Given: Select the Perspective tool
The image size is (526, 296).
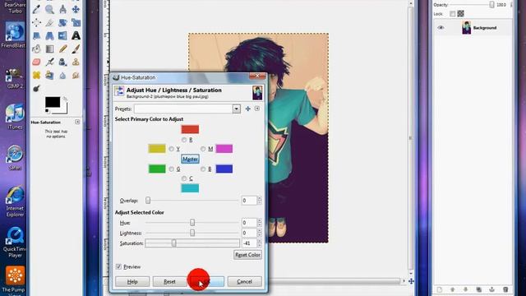Looking at the screenshot, I should [x=49, y=35].
